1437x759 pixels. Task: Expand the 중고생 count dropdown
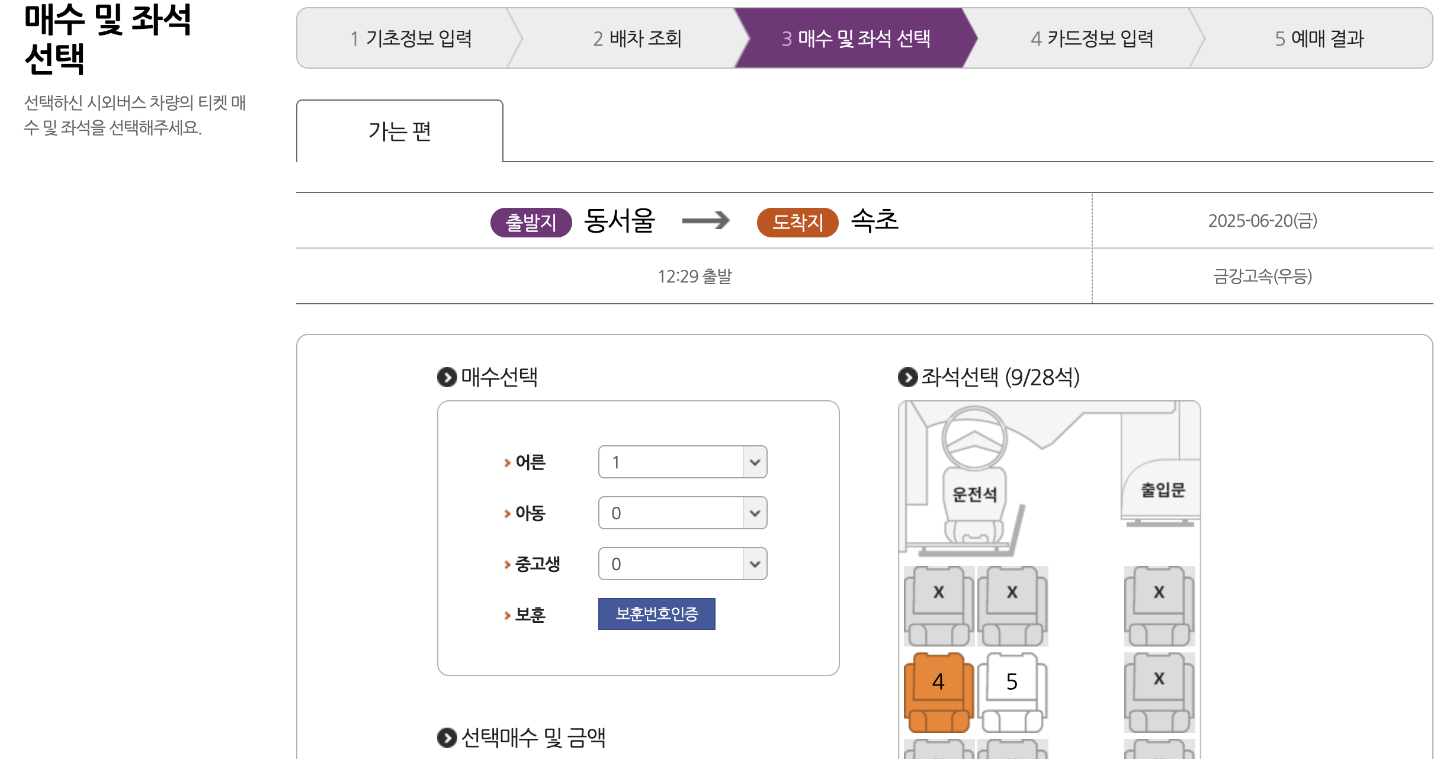(x=682, y=564)
